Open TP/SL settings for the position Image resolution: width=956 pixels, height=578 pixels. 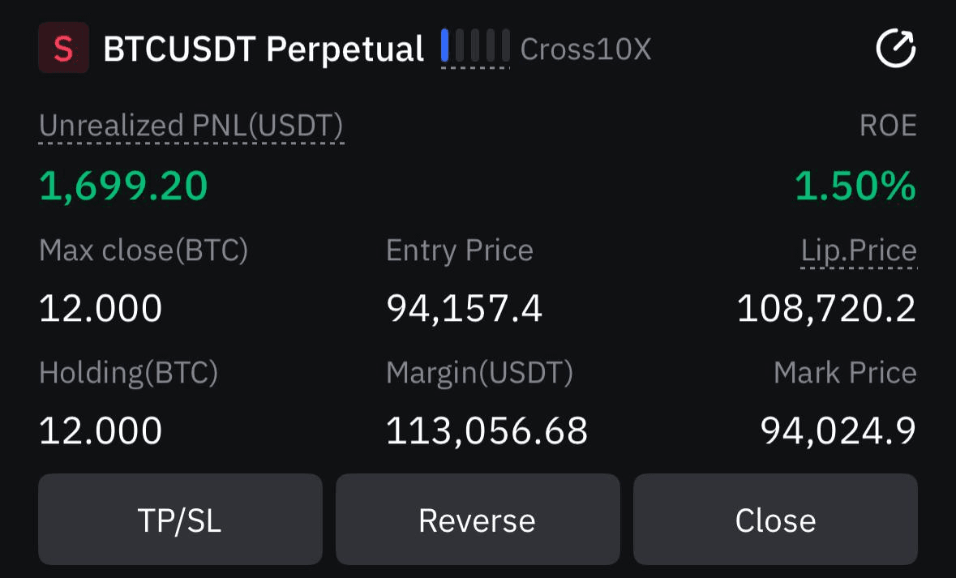point(180,520)
